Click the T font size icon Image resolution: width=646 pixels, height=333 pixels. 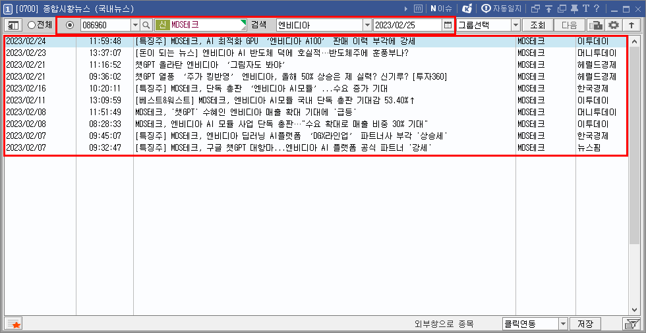585,9
